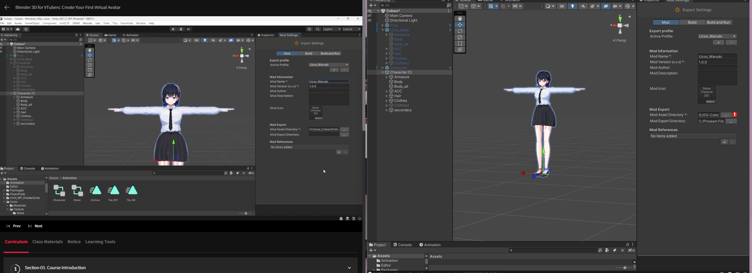Expand the Hair object under Character (1) on right
The image size is (752, 273).
[x=387, y=96]
